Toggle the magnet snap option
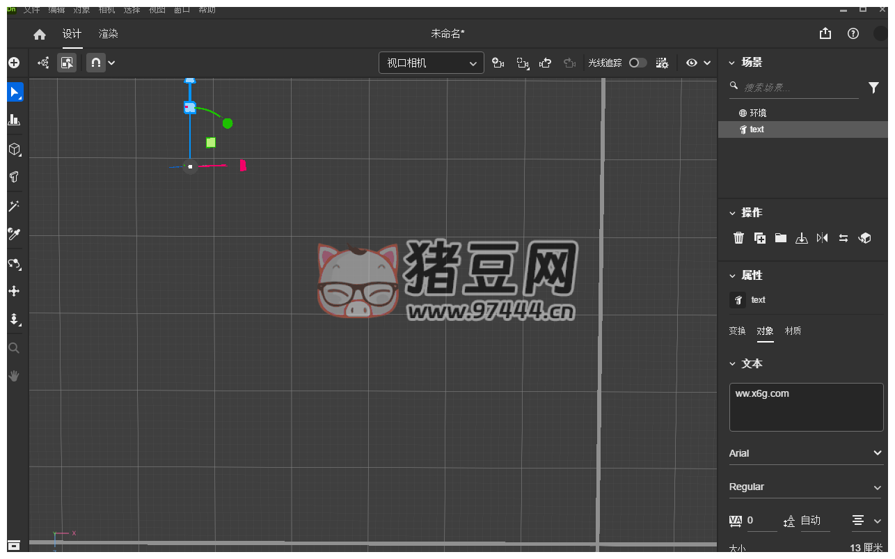Viewport: 895px width, 559px height. pos(95,63)
